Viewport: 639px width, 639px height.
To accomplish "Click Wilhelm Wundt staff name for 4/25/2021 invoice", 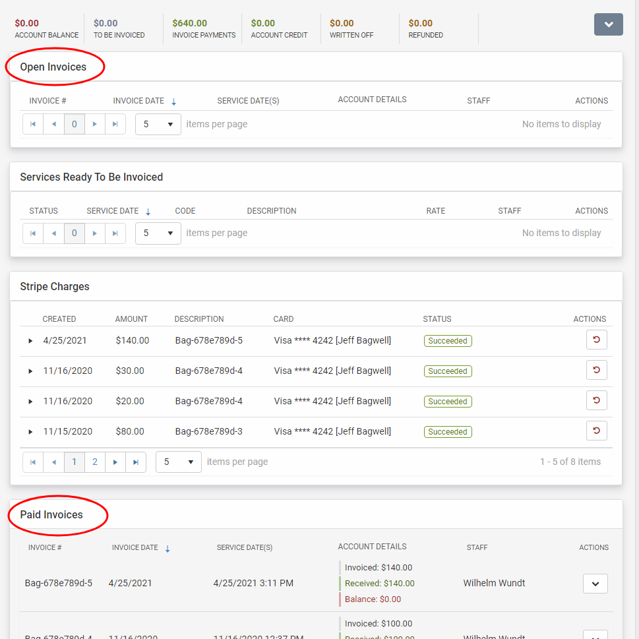I will (494, 583).
